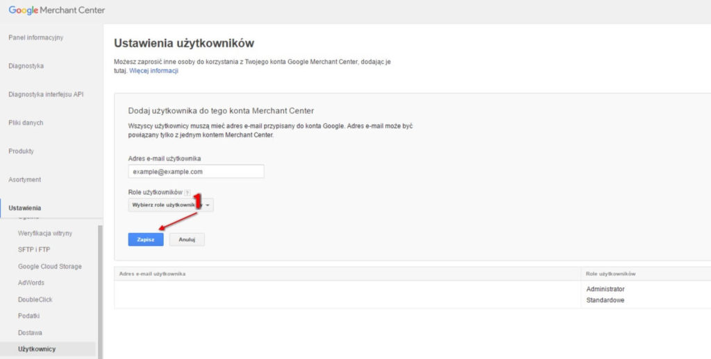
Task: Click the help icon beside Role użytkowników
Action: pyautogui.click(x=187, y=192)
